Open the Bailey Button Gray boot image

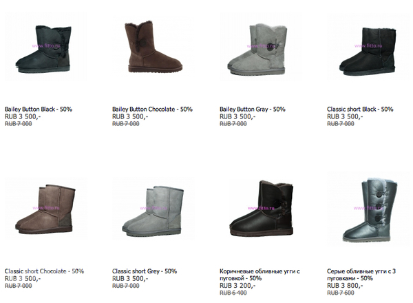coord(261,47)
